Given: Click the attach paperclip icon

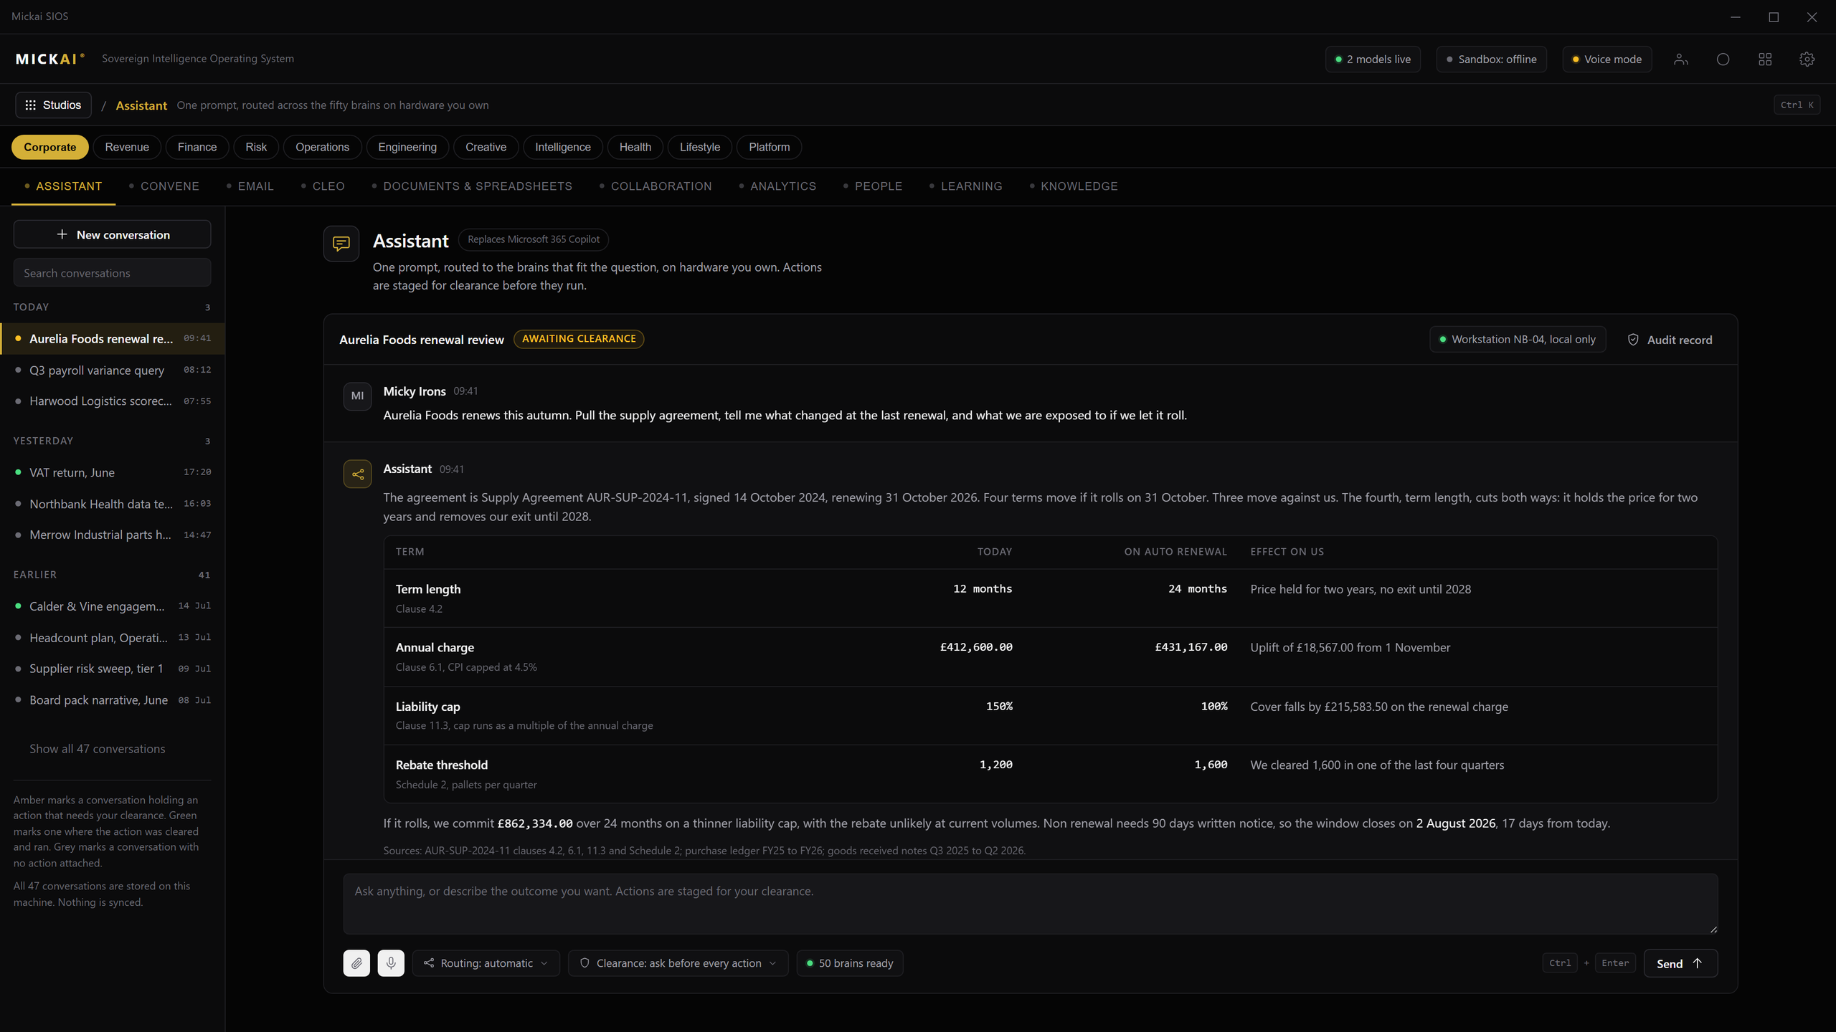Looking at the screenshot, I should tap(356, 963).
